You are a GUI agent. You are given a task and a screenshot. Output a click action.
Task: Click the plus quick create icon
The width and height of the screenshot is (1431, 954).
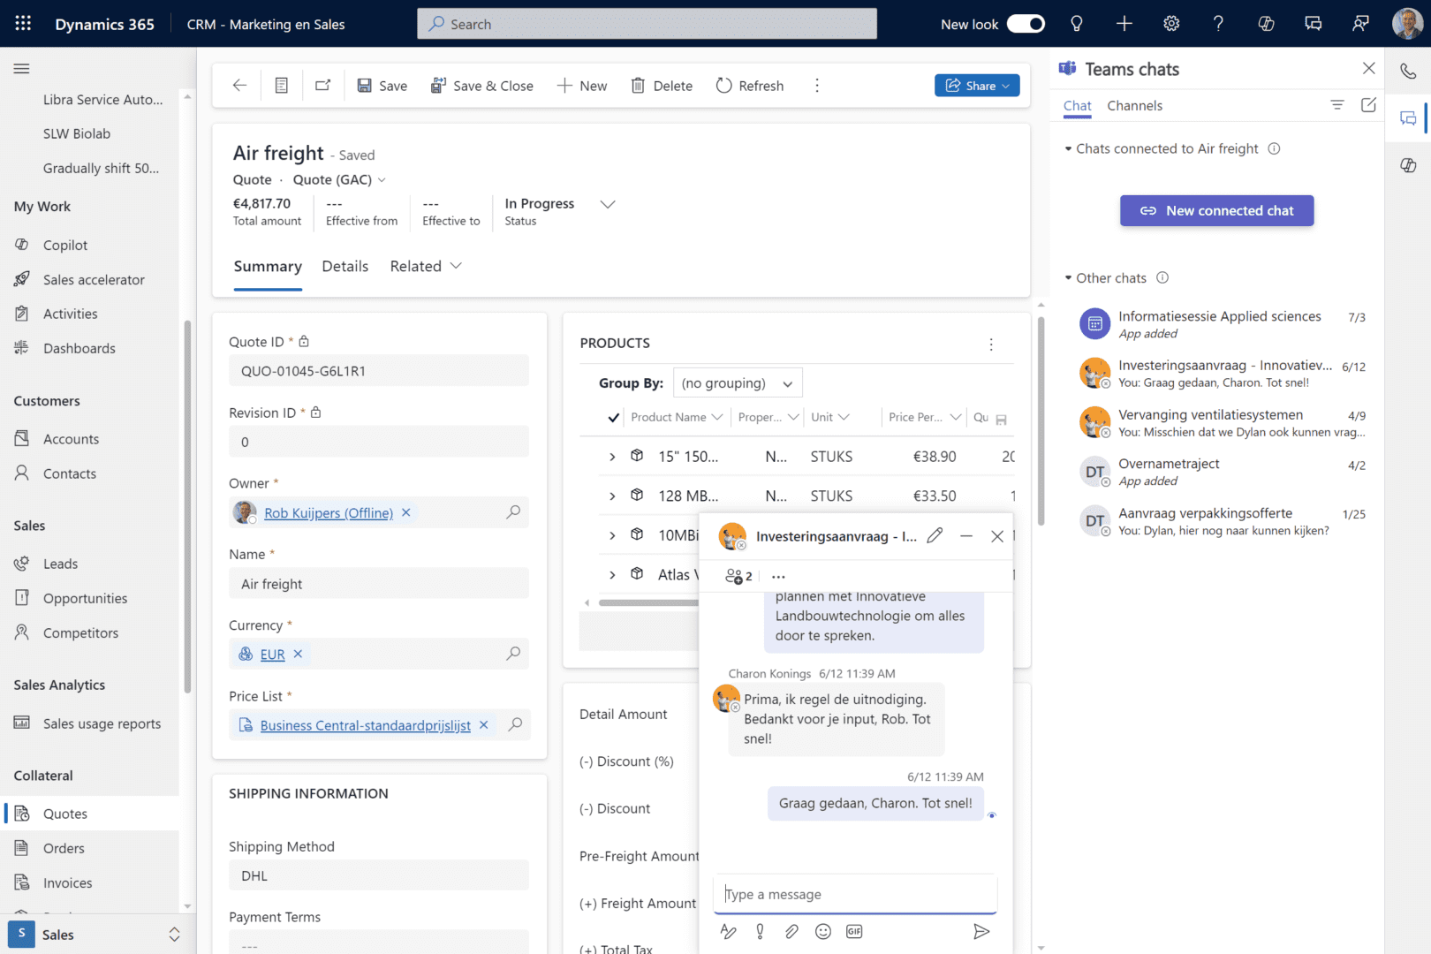1124,24
